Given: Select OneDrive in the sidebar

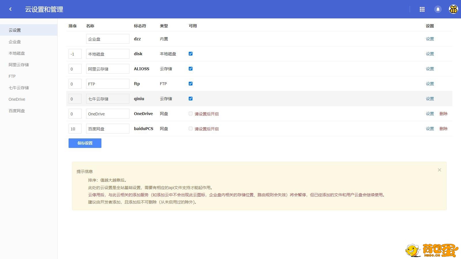Looking at the screenshot, I should pyautogui.click(x=29, y=99).
